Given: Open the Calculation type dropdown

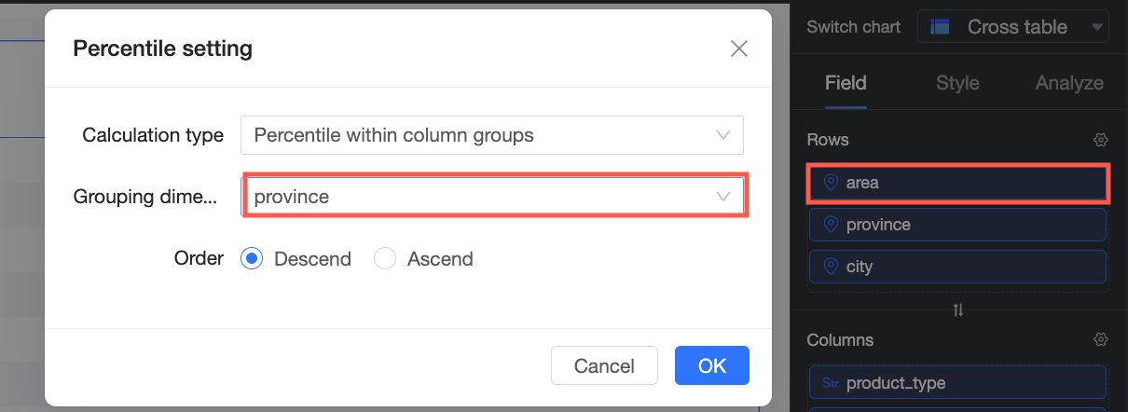Looking at the screenshot, I should (x=491, y=135).
